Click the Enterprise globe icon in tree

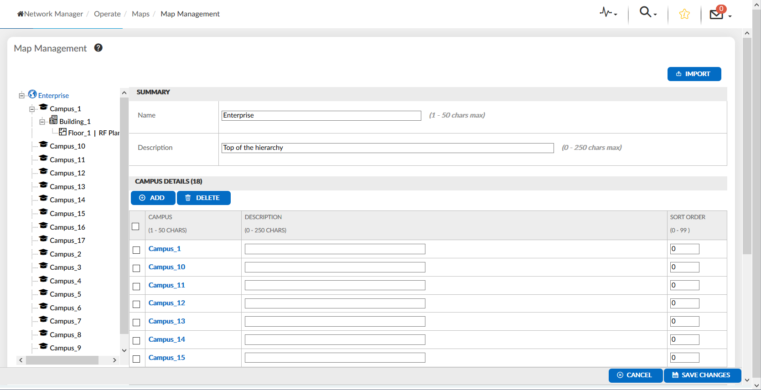(32, 94)
